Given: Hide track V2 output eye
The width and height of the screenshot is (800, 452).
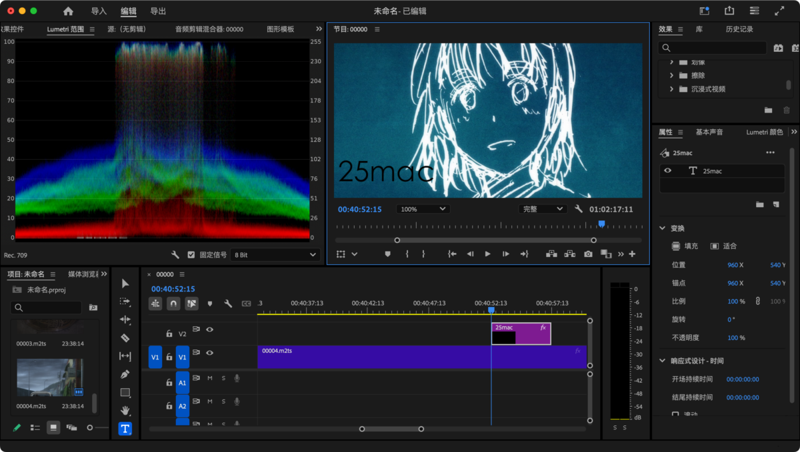Looking at the screenshot, I should pyautogui.click(x=209, y=330).
